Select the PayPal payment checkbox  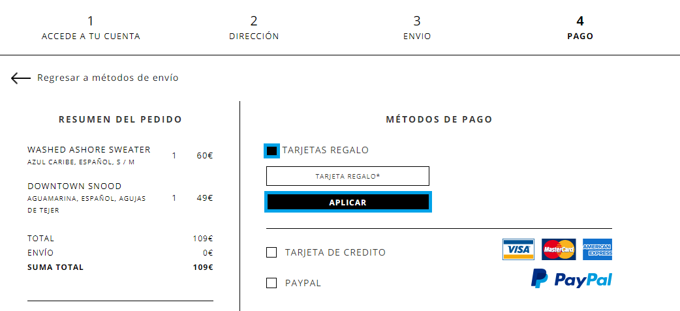pyautogui.click(x=271, y=283)
